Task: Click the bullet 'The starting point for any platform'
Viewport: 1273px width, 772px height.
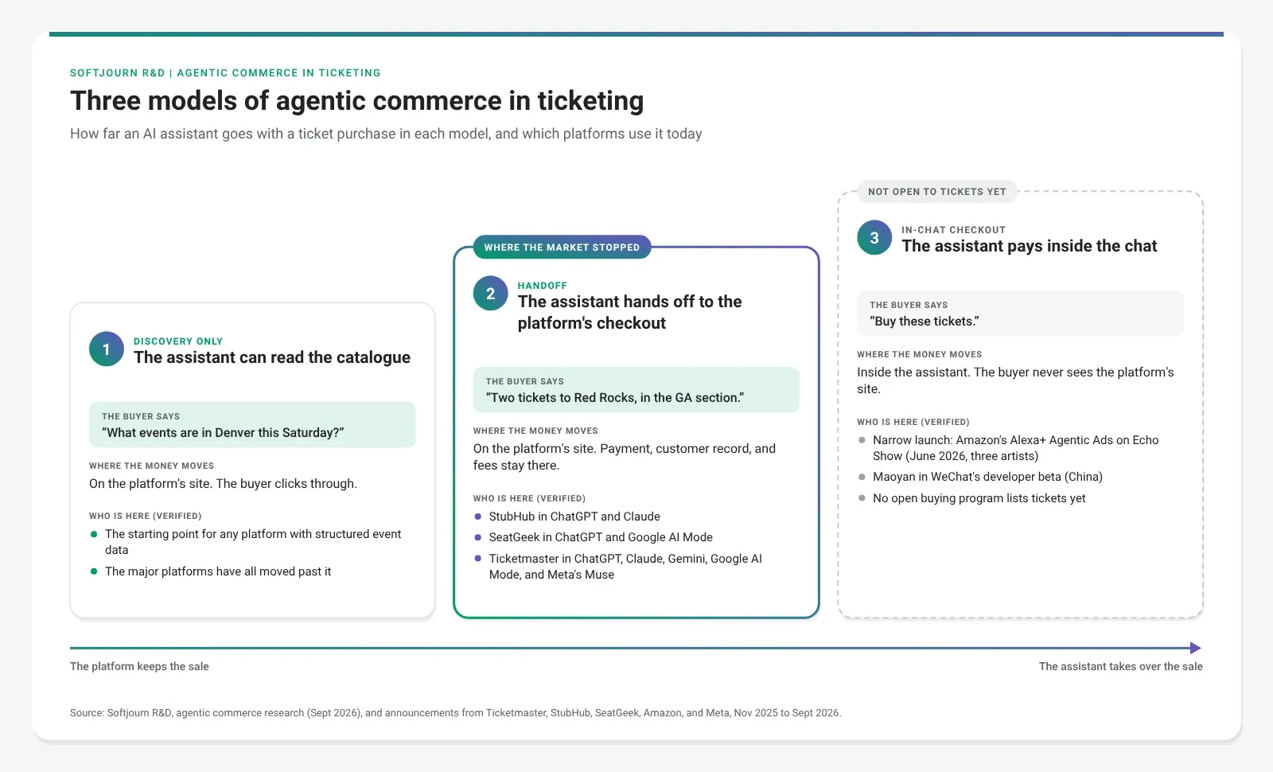Action: click(x=253, y=542)
